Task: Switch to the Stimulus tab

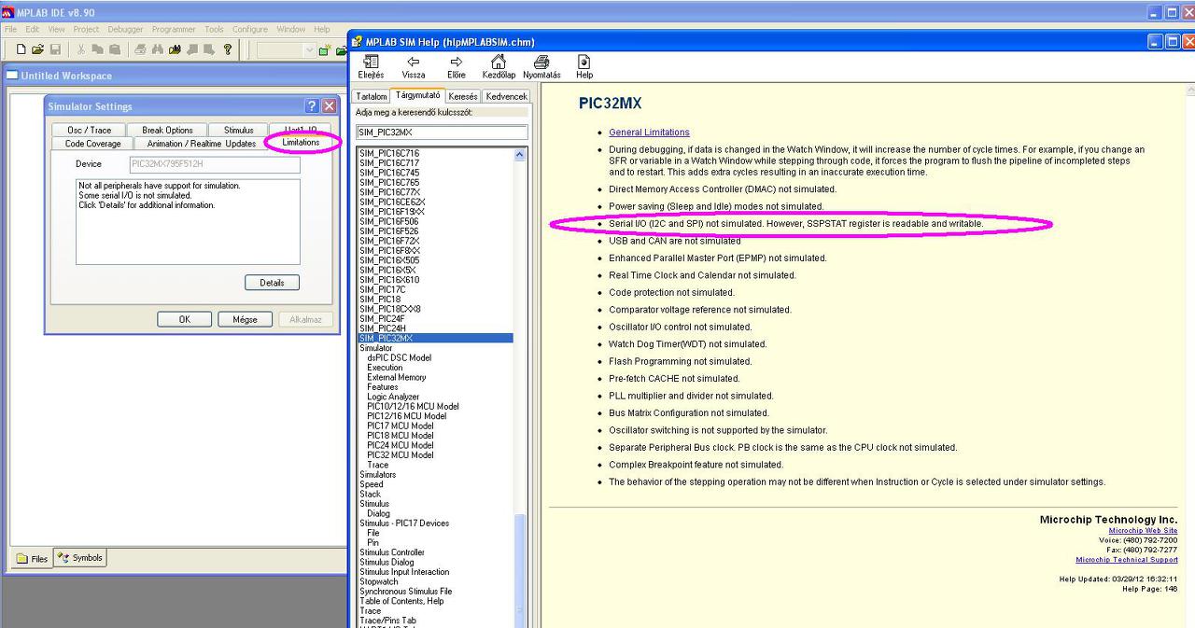Action: coord(238,130)
